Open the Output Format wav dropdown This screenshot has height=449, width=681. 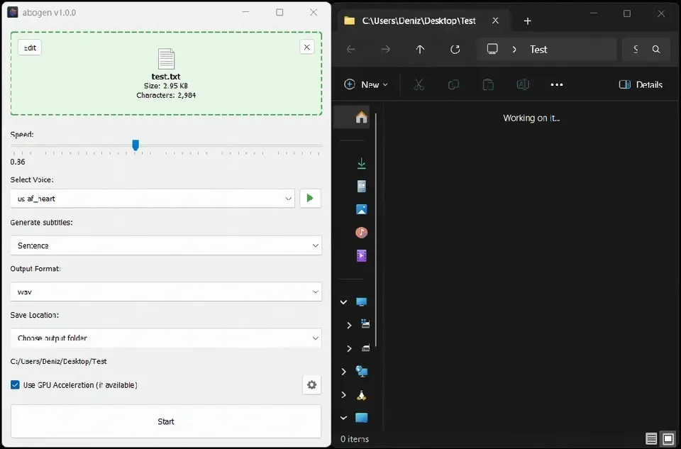coord(166,292)
